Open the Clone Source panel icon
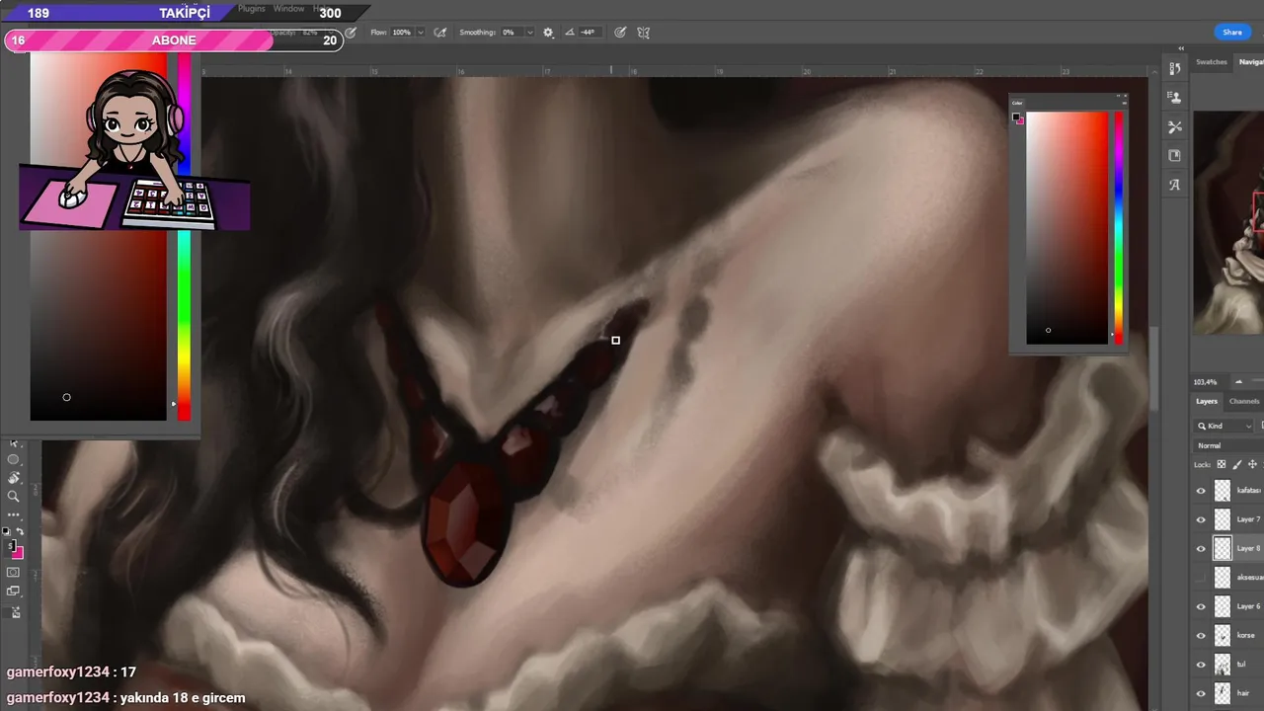 (x=1174, y=98)
